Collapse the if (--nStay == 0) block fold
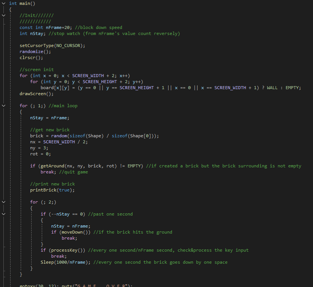313x287 pixels. 3,214
